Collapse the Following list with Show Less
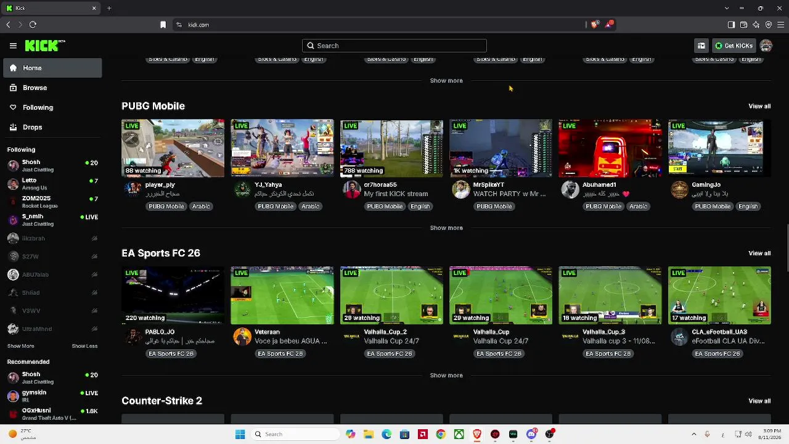This screenshot has width=789, height=444. [84, 346]
